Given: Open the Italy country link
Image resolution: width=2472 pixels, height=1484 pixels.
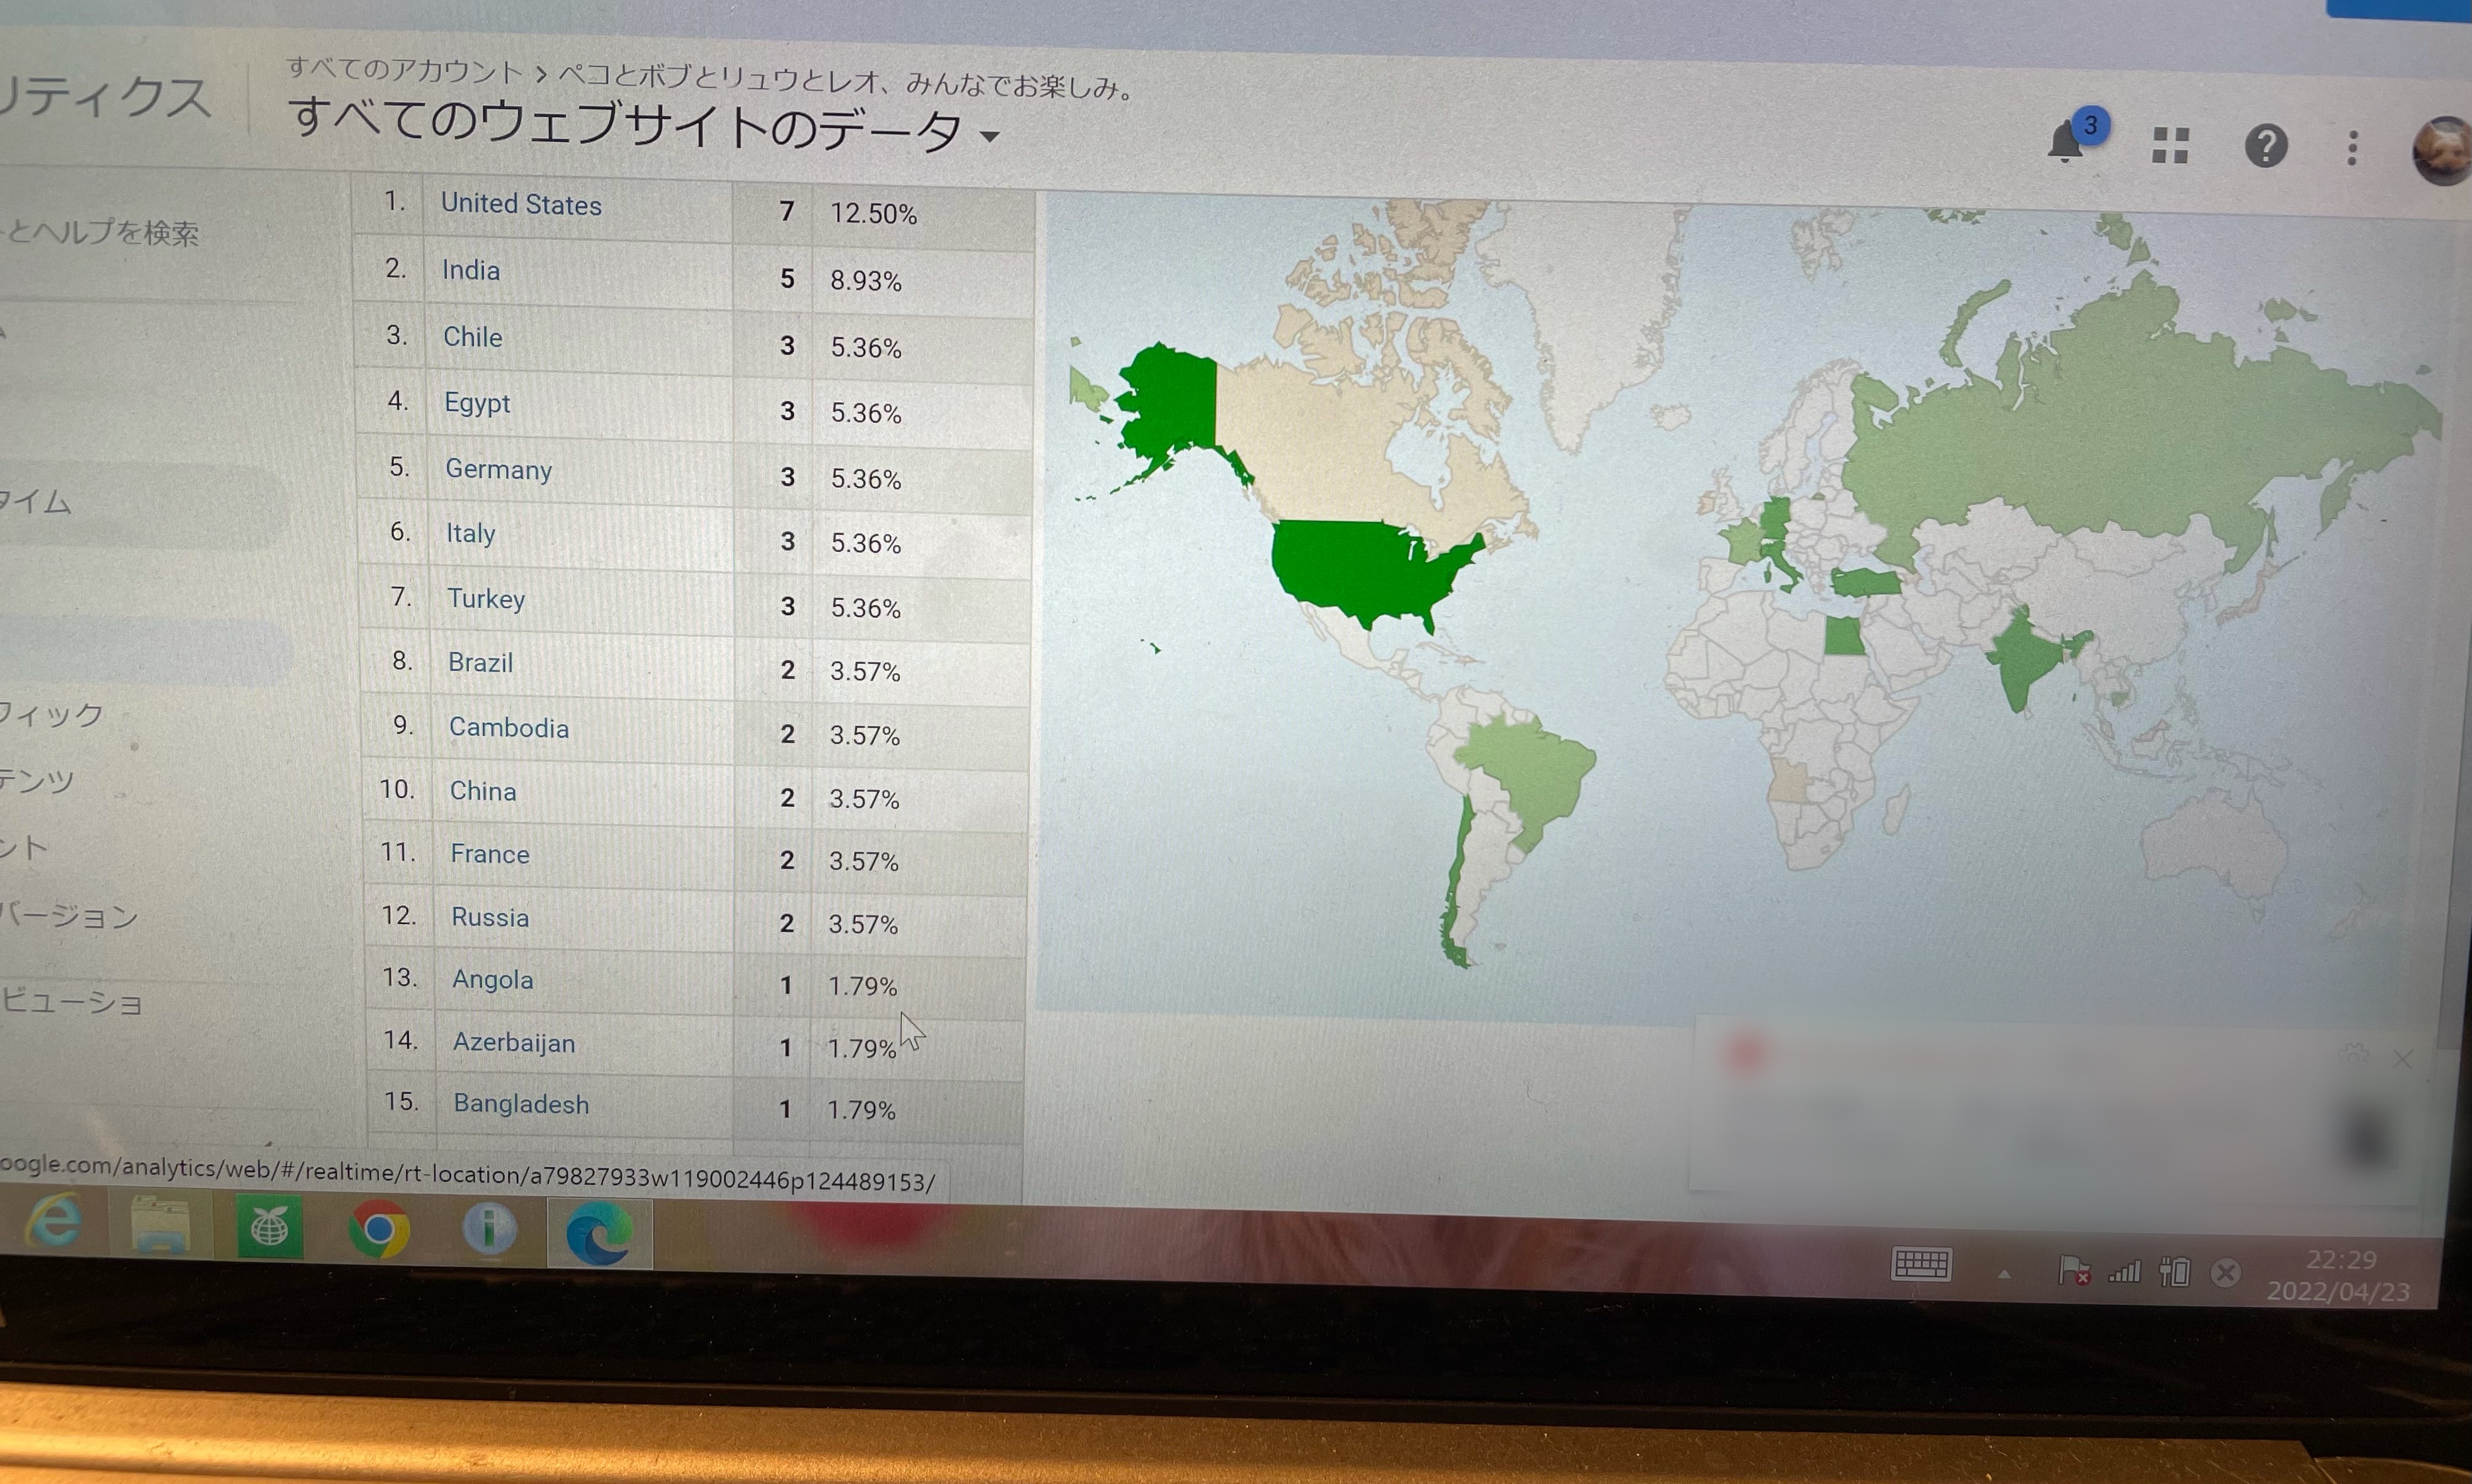Looking at the screenshot, I should (x=470, y=533).
